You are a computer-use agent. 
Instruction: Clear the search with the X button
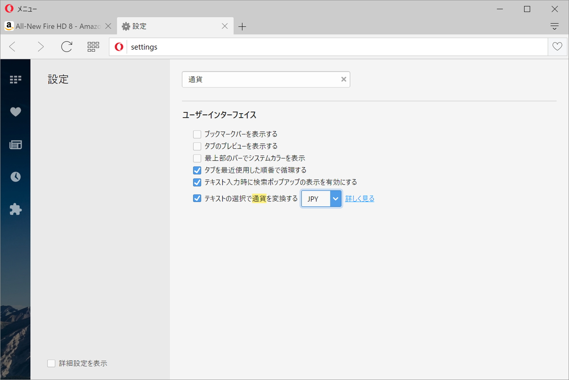[343, 79]
